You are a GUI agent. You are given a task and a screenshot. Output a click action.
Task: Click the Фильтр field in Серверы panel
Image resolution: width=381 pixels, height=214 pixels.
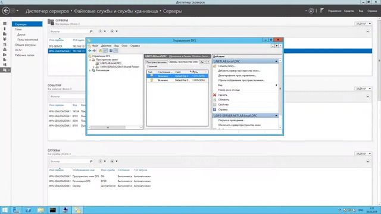coord(69,32)
